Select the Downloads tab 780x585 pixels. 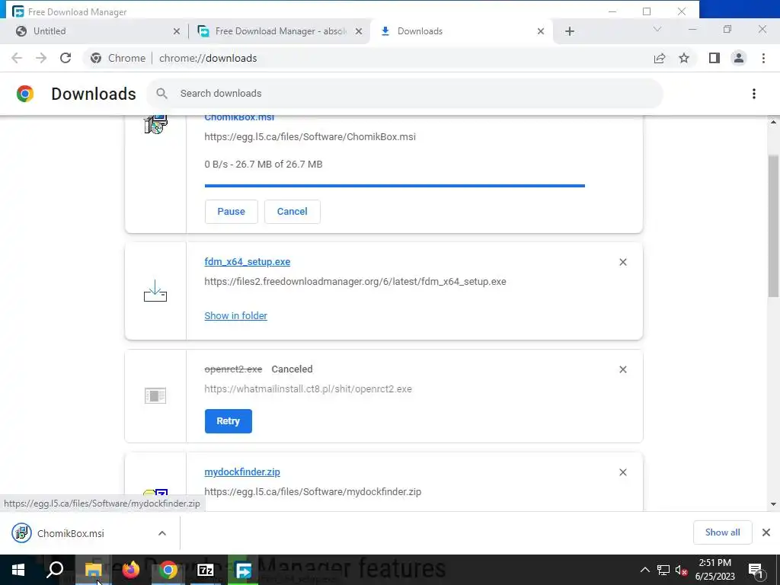(460, 31)
